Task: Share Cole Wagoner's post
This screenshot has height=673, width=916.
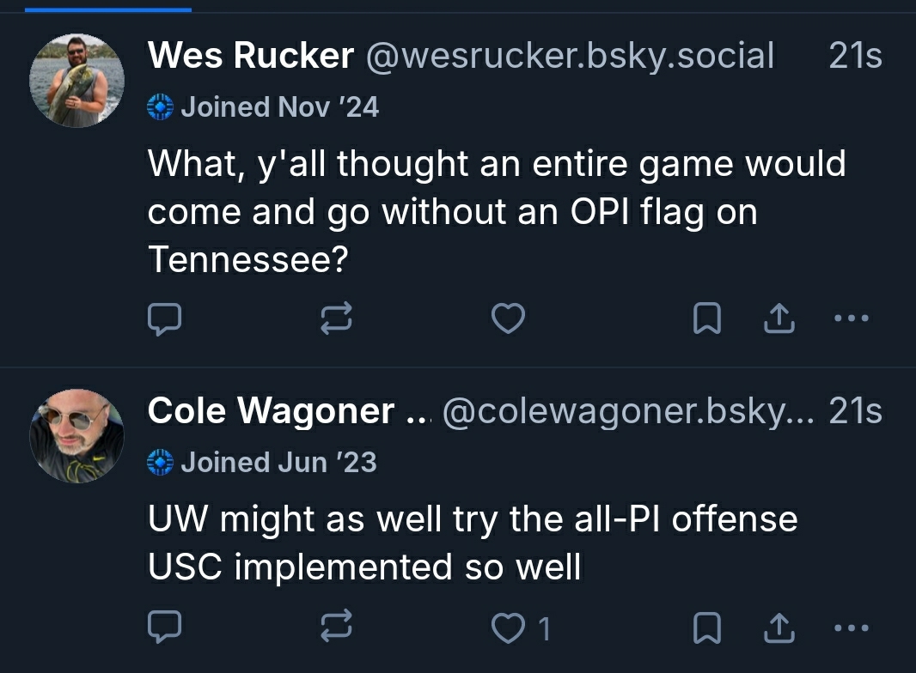Action: [x=779, y=628]
